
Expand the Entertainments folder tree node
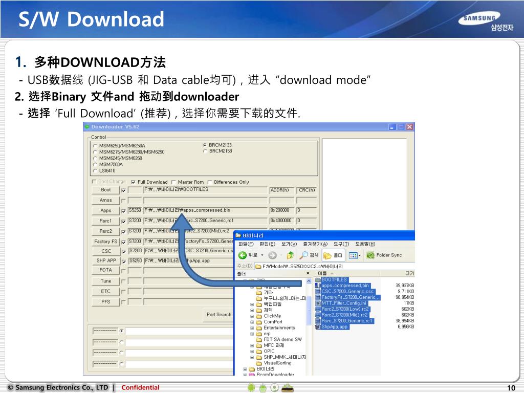click(252, 328)
